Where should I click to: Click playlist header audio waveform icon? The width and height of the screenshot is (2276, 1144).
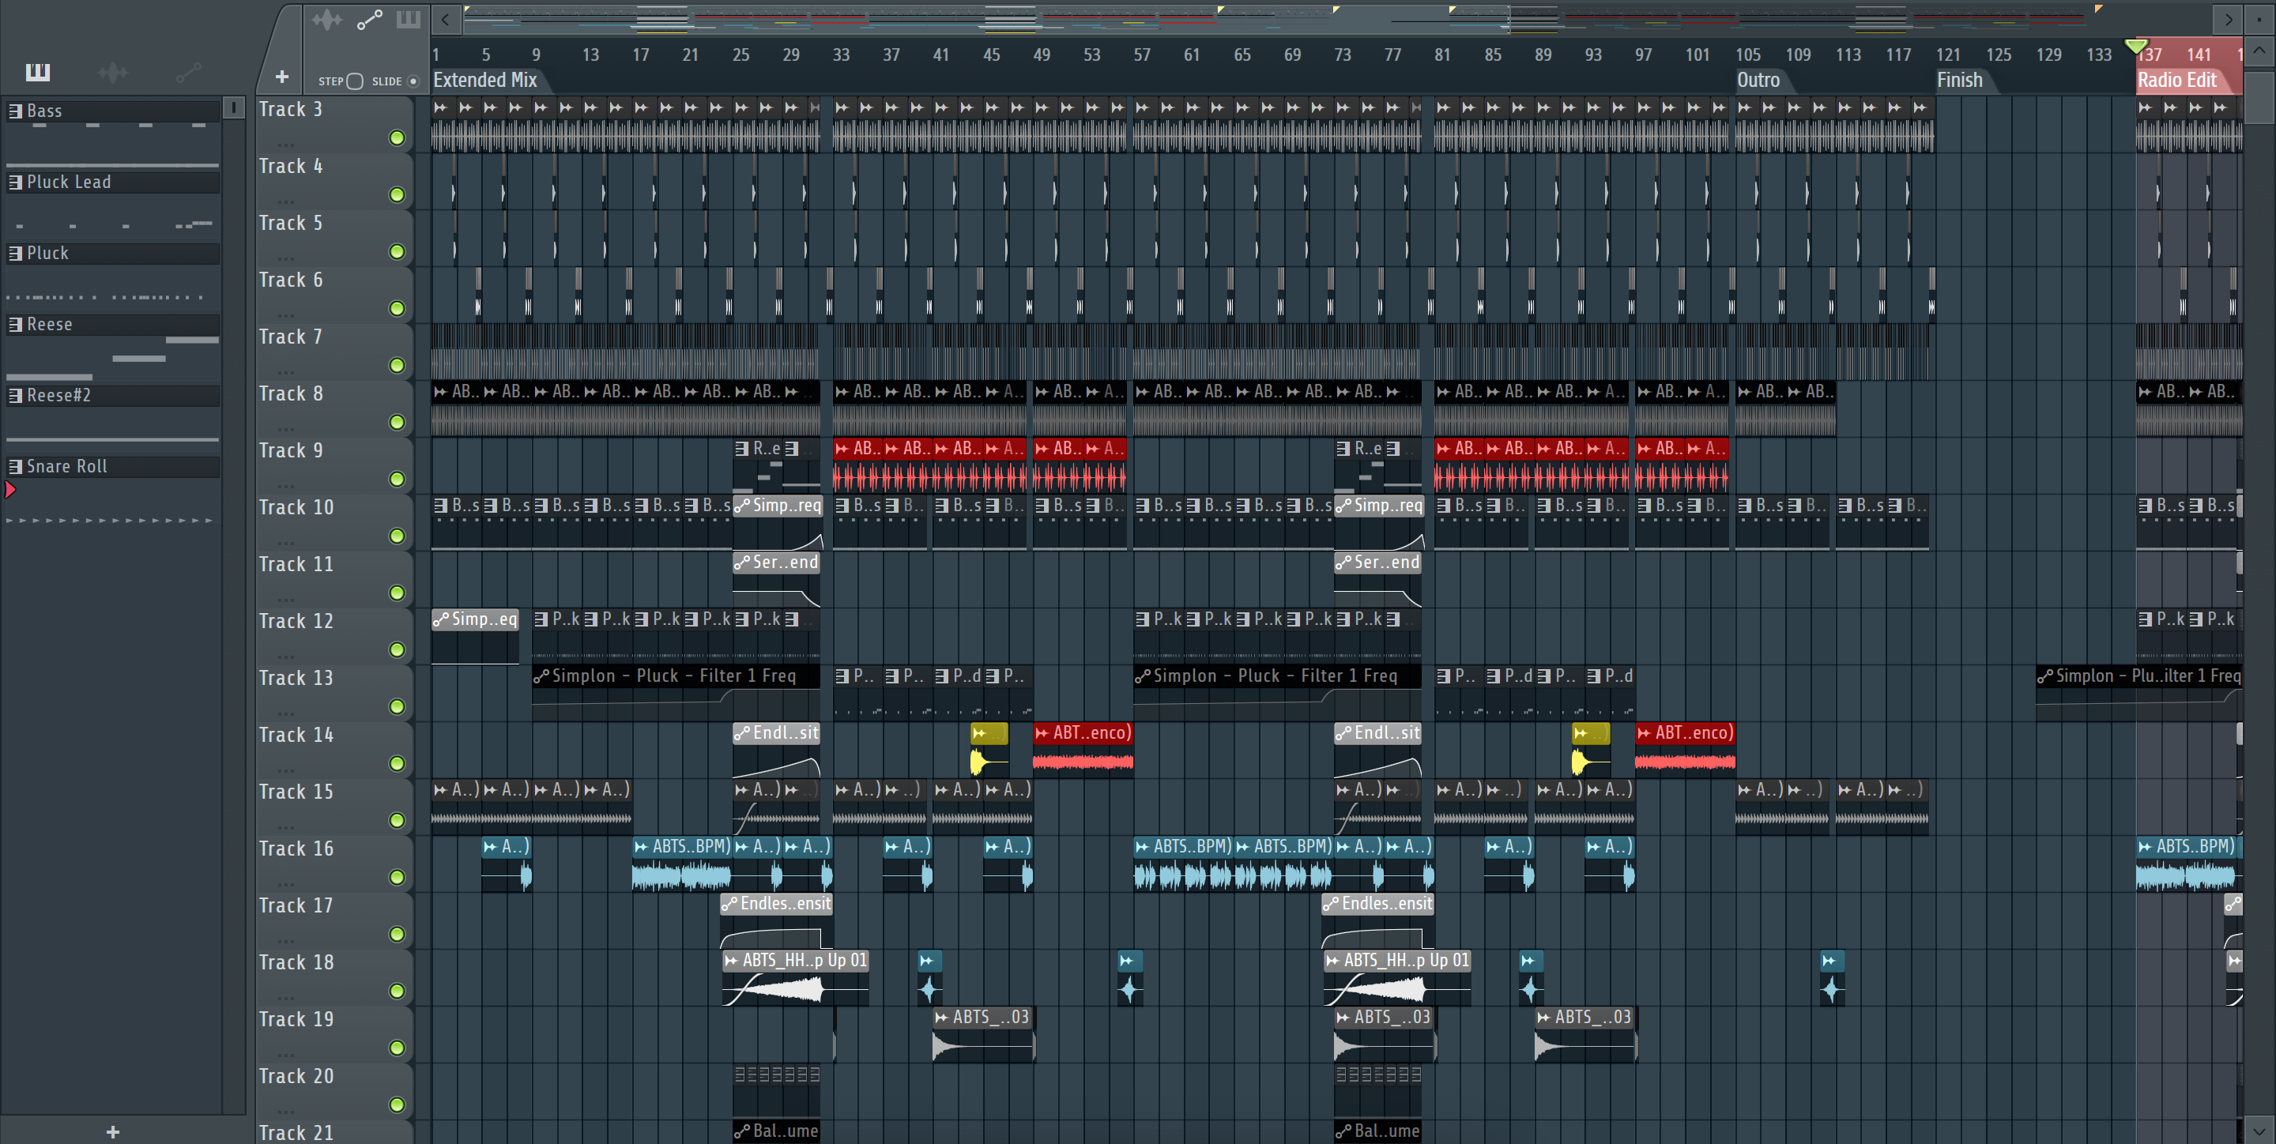326,18
